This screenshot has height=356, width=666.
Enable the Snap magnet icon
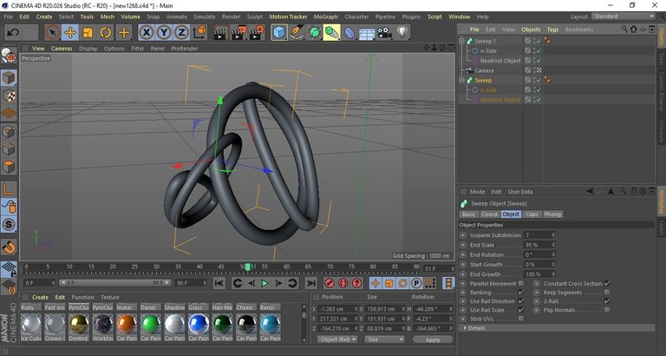9,247
